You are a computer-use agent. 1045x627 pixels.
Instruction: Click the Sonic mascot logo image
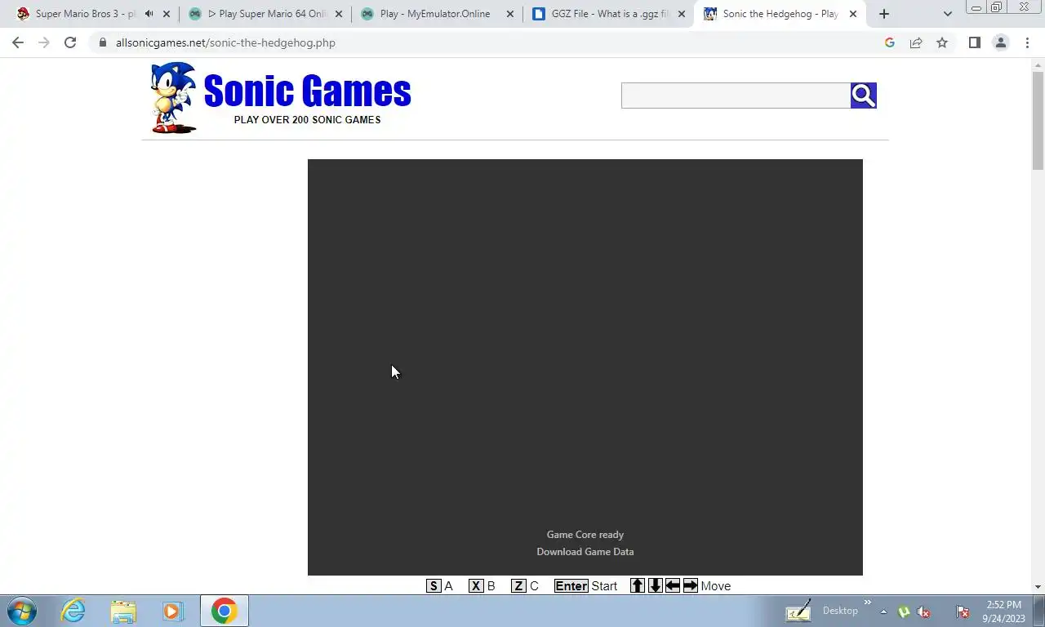(x=173, y=97)
